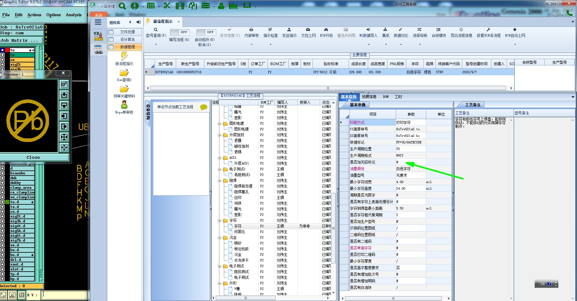This screenshot has height=301, width=577.
Task: Open the hamburger menu in EDS sidebar
Action: pyautogui.click(x=98, y=22)
